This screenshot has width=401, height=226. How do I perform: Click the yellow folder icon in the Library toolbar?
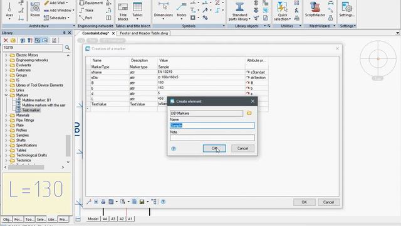pos(13,40)
